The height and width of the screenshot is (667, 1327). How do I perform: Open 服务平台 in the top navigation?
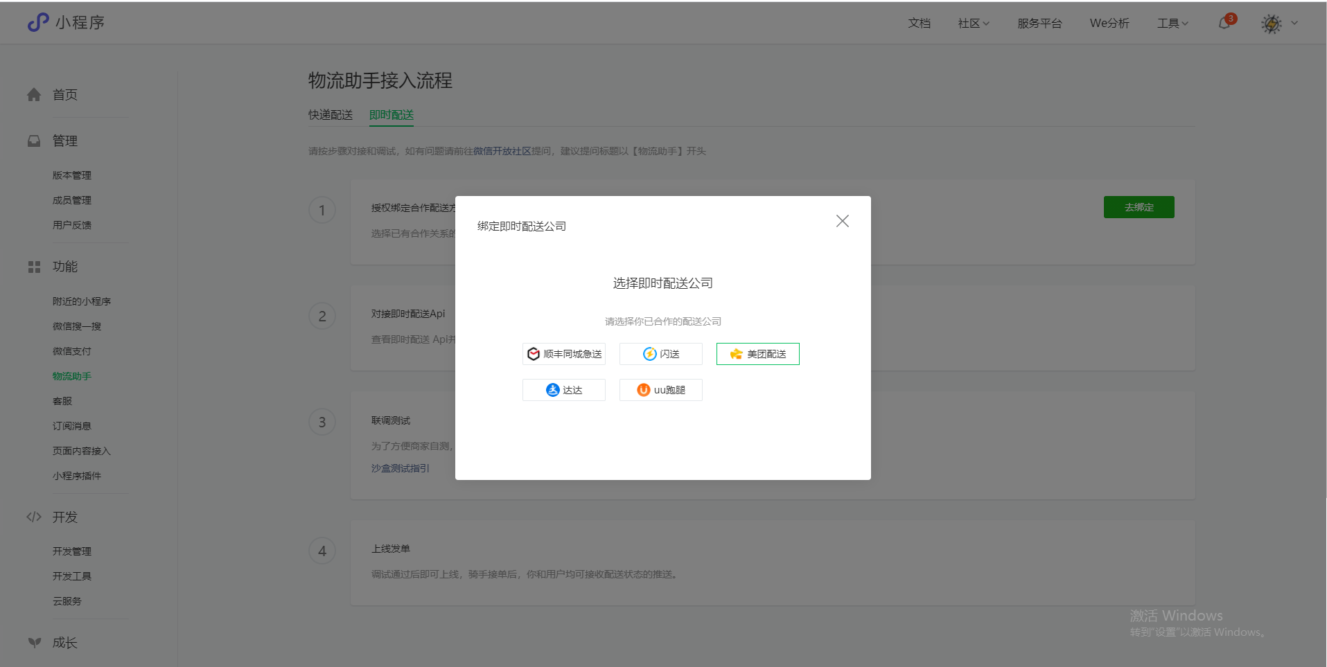(x=1039, y=24)
